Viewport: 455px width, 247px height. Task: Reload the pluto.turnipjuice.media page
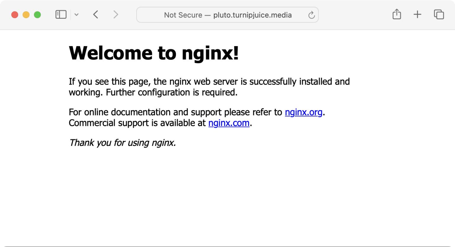coord(311,15)
